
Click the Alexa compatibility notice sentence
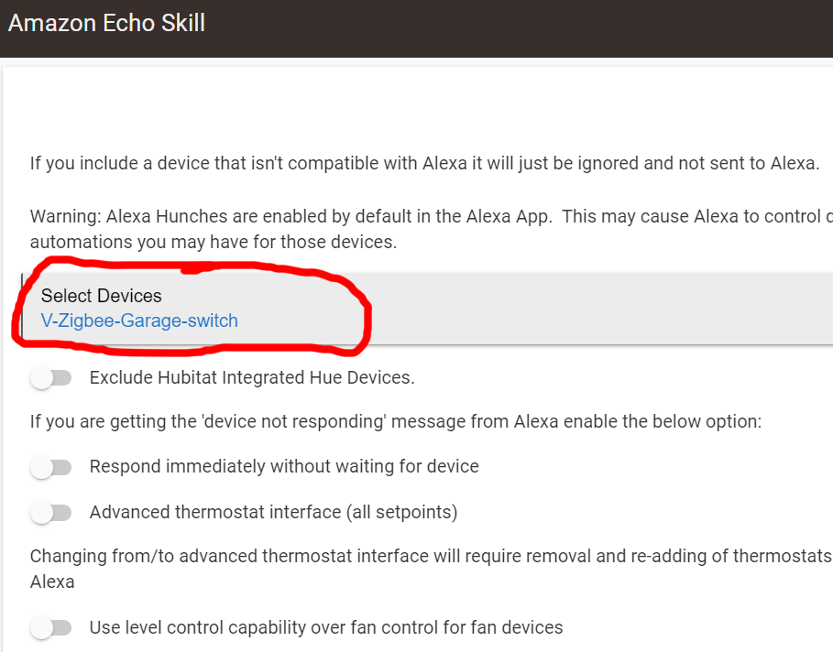coord(423,164)
